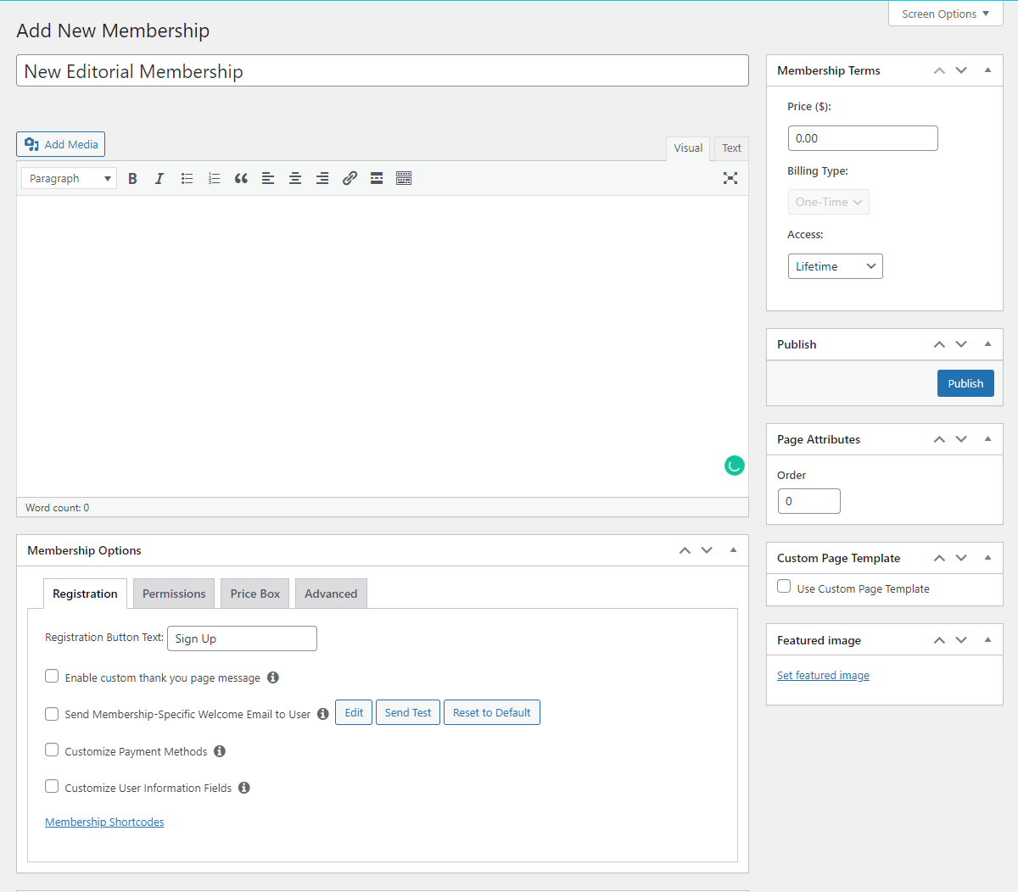This screenshot has width=1018, height=892.
Task: Click the insert link icon
Action: point(350,178)
